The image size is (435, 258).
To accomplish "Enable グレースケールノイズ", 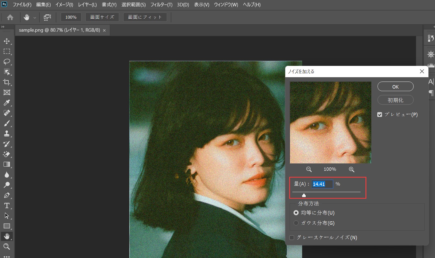I will point(291,237).
